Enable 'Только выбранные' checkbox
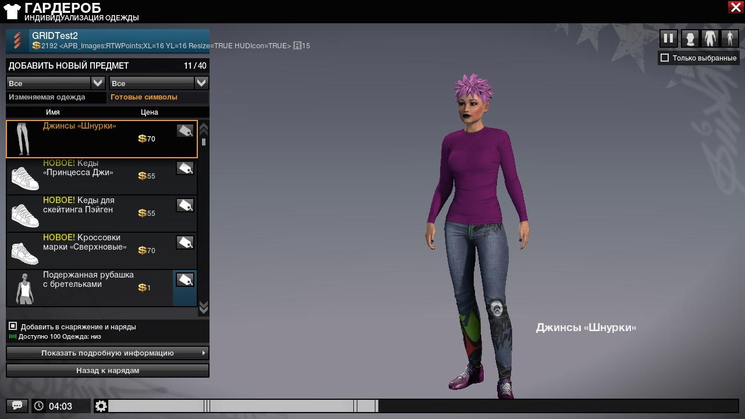This screenshot has width=745, height=419. click(x=665, y=58)
